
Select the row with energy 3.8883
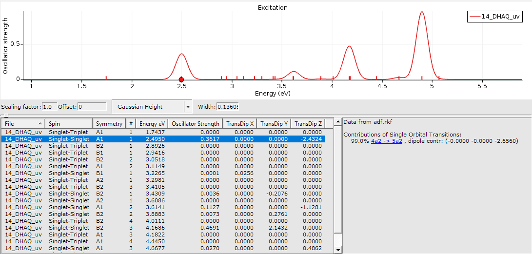[x=163, y=214]
